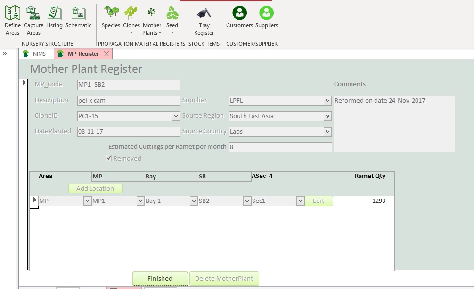Open the Define Areas tool
Screen dimensions: 474x289
[13, 20]
